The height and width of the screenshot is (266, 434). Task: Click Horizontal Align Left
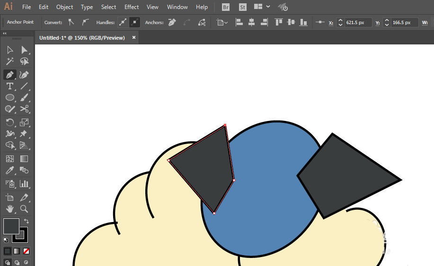click(239, 22)
